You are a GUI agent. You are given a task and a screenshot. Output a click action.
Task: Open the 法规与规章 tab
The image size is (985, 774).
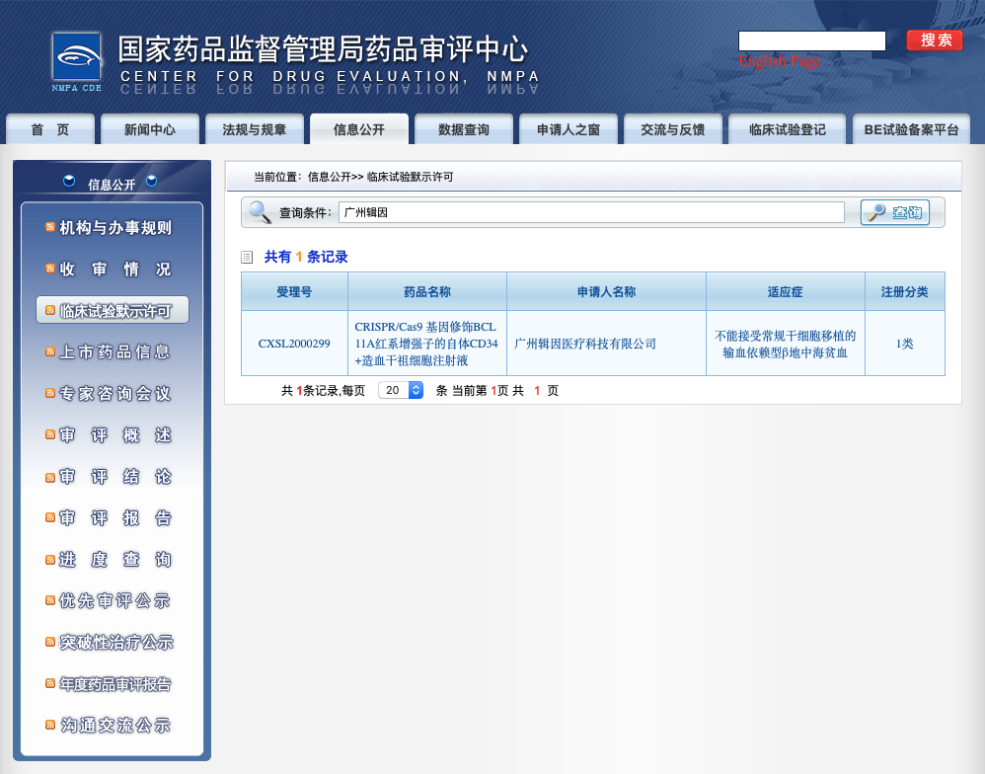pyautogui.click(x=255, y=129)
